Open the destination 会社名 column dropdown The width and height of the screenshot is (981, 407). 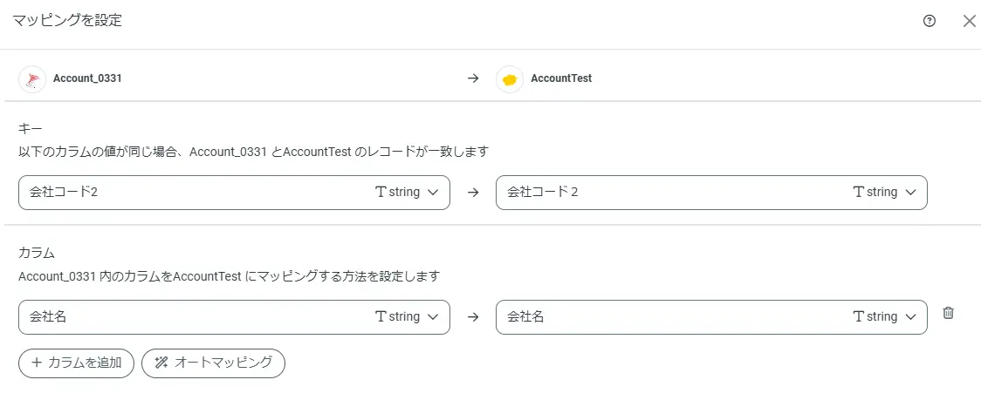click(910, 317)
